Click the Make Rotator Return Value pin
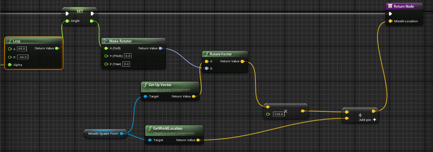433x152 pixels. (160, 49)
